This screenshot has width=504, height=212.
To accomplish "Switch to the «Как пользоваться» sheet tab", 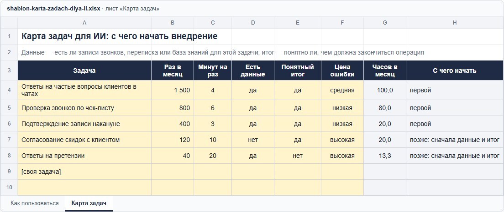I will click(x=34, y=203).
